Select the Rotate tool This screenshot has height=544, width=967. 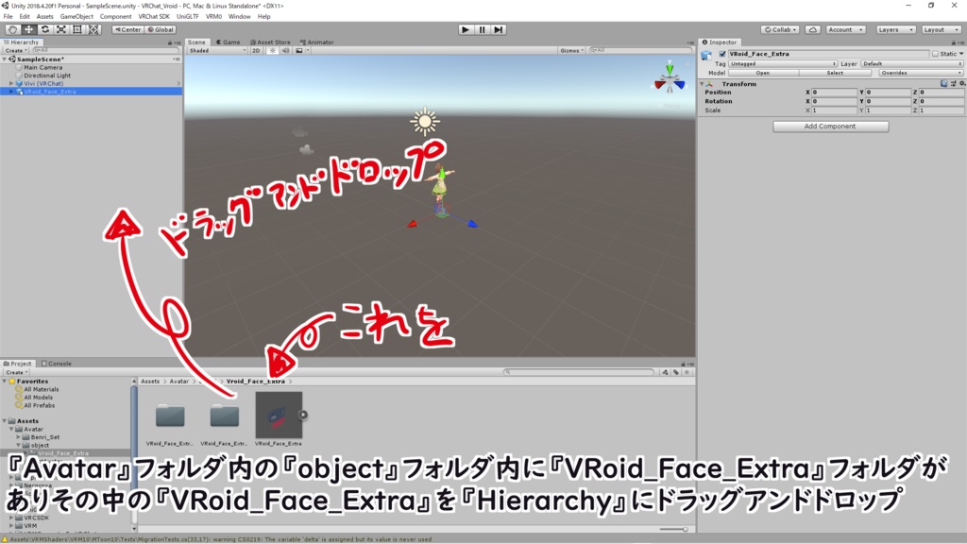point(44,29)
